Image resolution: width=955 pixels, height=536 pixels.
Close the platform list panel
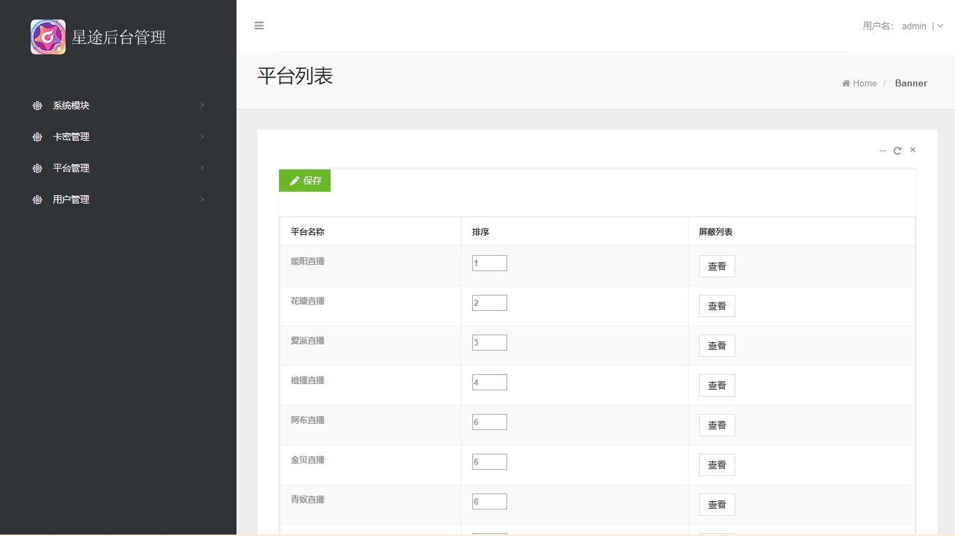pyautogui.click(x=912, y=150)
